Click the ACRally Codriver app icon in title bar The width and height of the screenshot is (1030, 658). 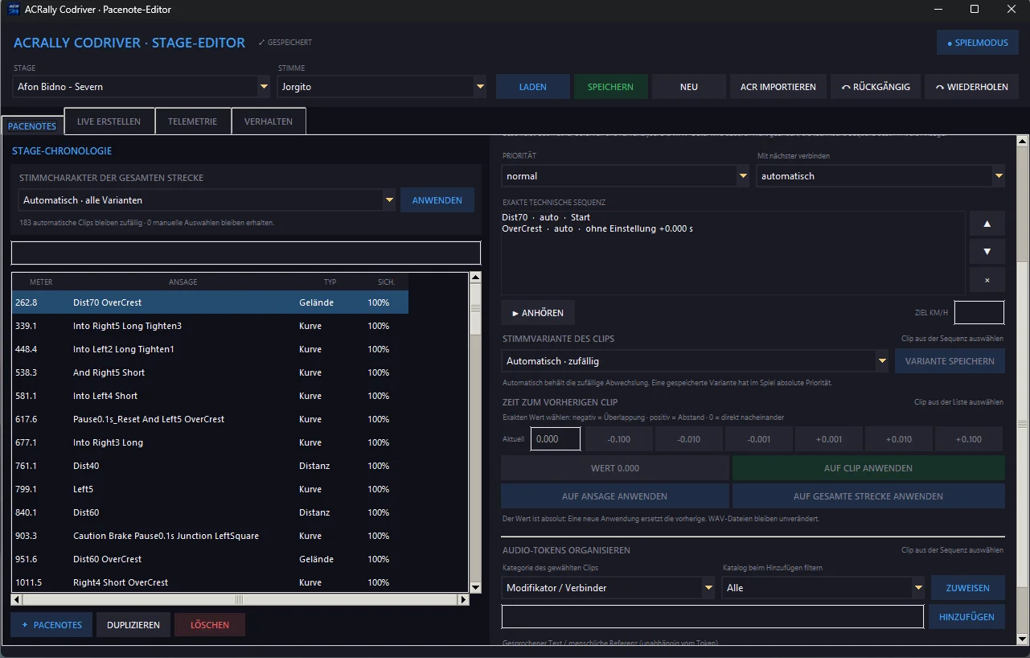(14, 10)
